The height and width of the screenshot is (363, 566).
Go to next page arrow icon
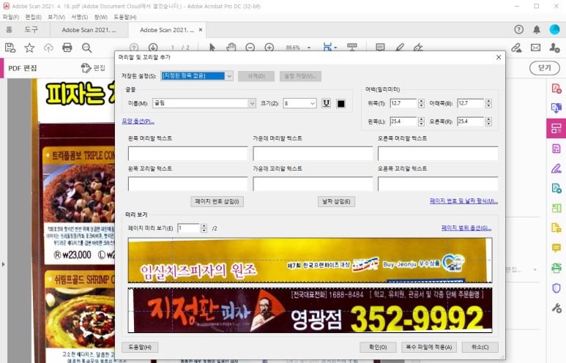pos(153,48)
